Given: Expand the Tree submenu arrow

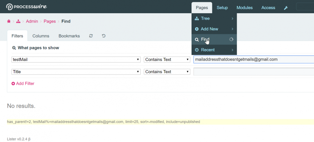Looking at the screenshot, I should 232,19.
